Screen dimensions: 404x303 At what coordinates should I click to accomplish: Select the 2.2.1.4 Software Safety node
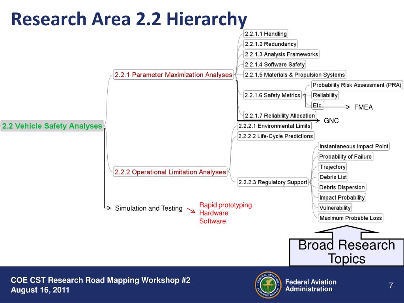pyautogui.click(x=275, y=64)
